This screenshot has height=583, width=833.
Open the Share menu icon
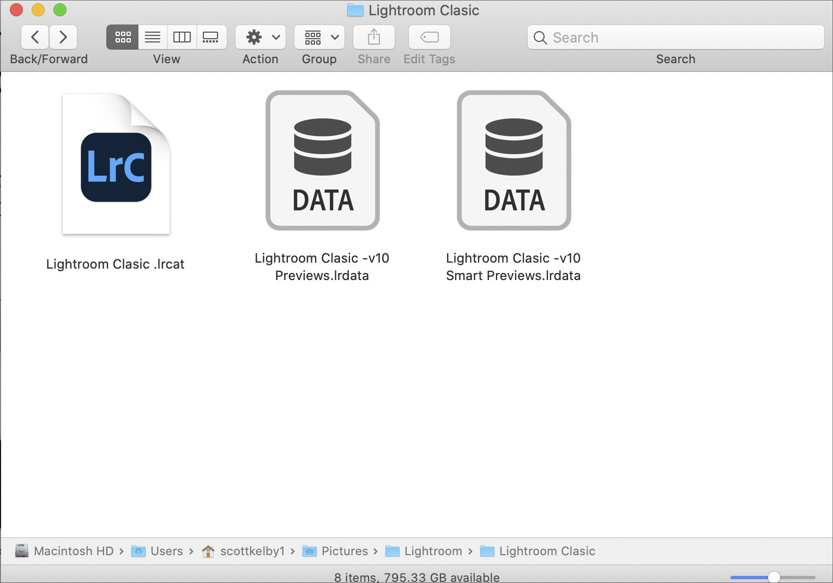click(x=373, y=37)
